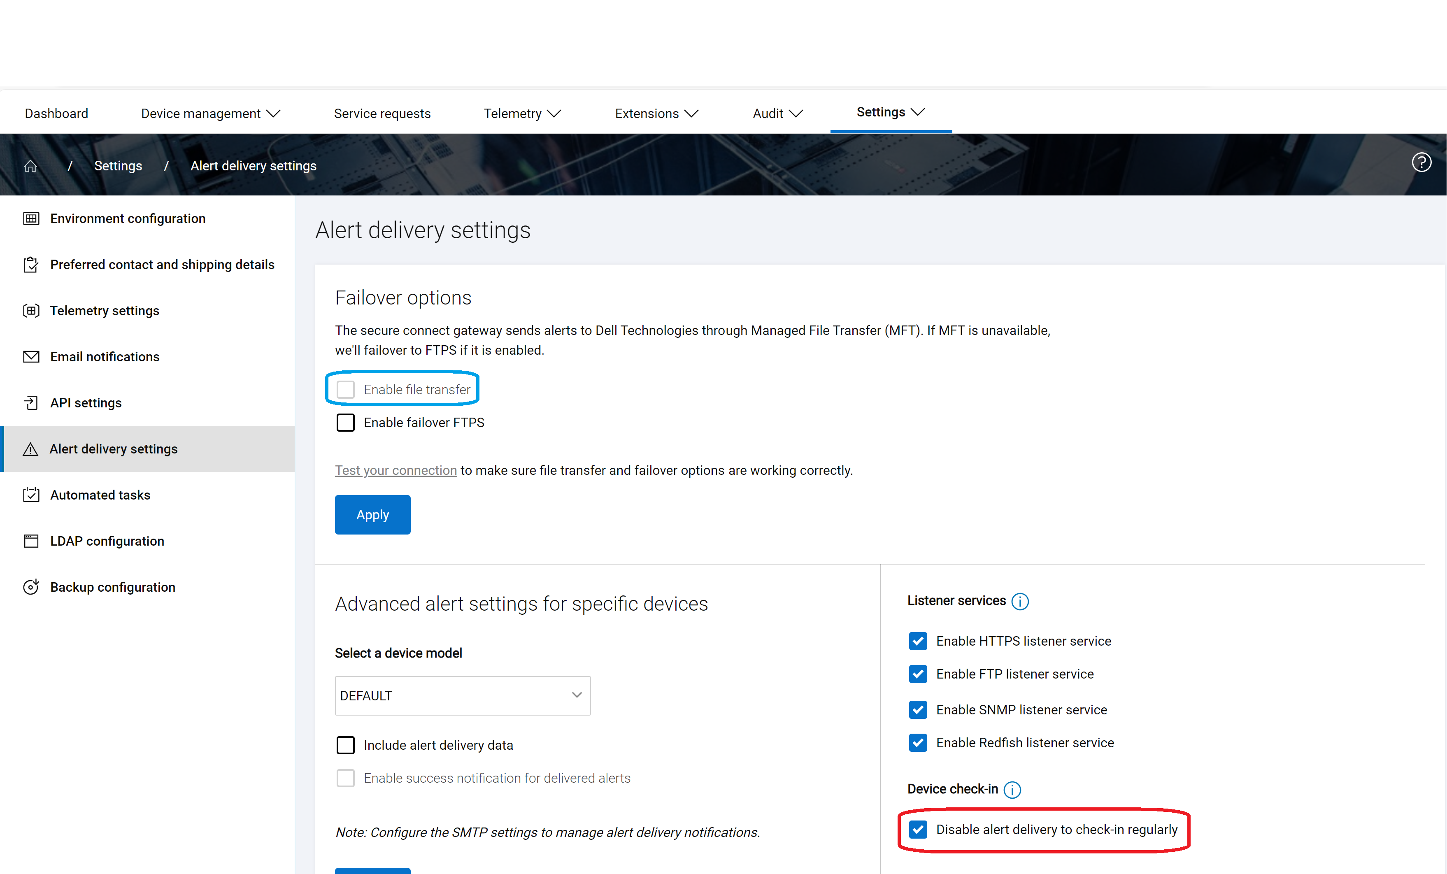The image size is (1447, 874).
Task: Expand the Telemetry menu
Action: click(x=522, y=113)
